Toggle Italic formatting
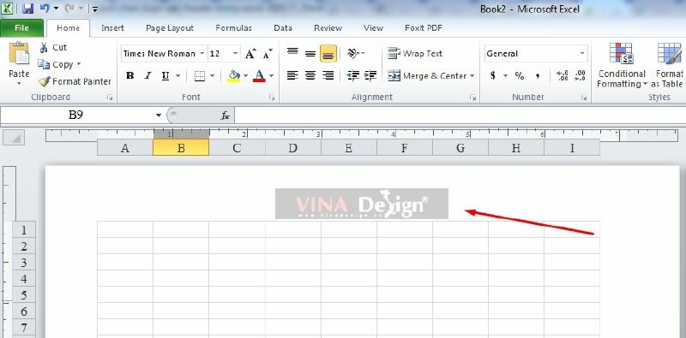 pos(147,75)
